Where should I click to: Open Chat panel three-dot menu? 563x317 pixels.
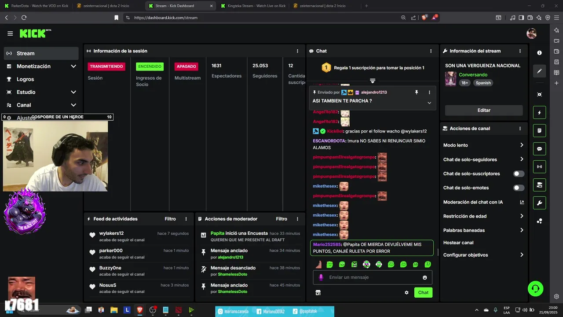(431, 51)
